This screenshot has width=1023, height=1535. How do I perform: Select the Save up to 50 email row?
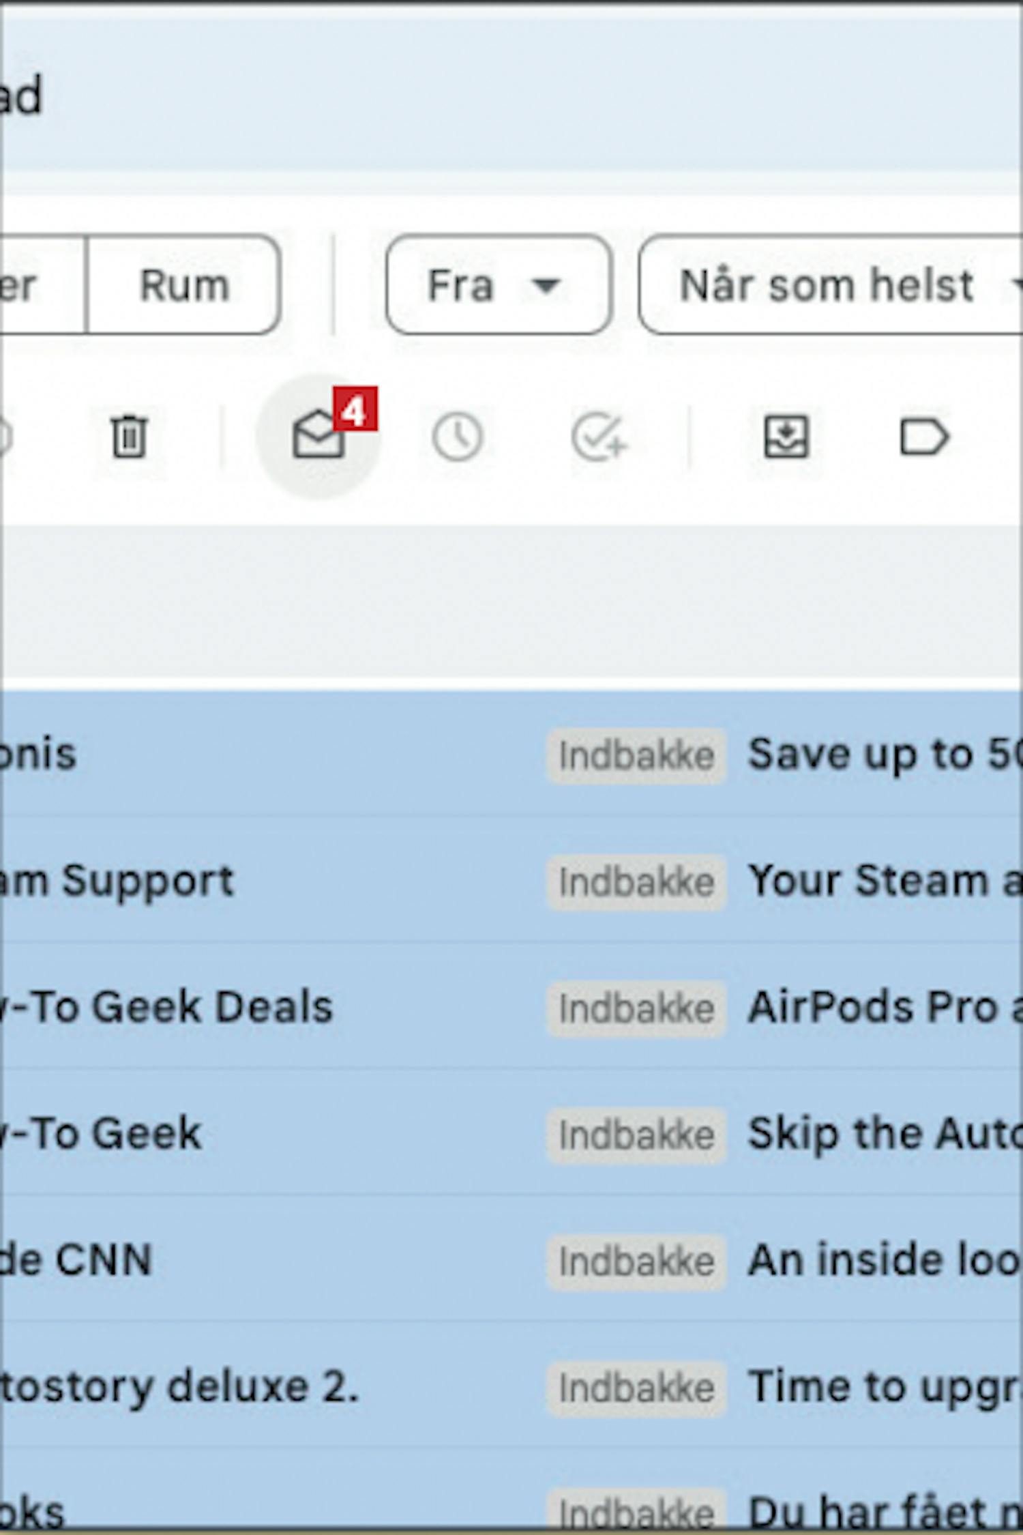512,755
